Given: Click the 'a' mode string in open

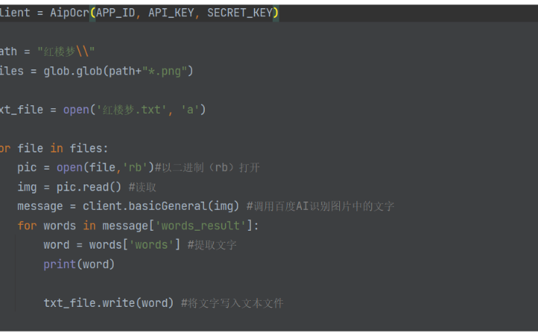Looking at the screenshot, I should [x=190, y=110].
